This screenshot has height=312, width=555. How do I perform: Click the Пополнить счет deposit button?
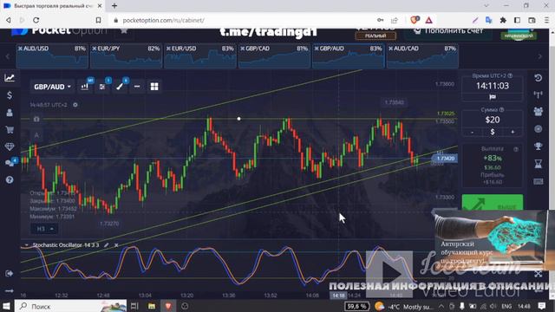click(447, 33)
